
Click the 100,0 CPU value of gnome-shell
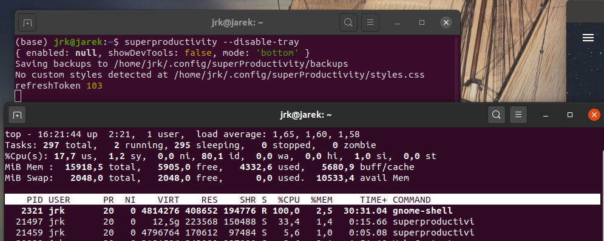tap(286, 211)
